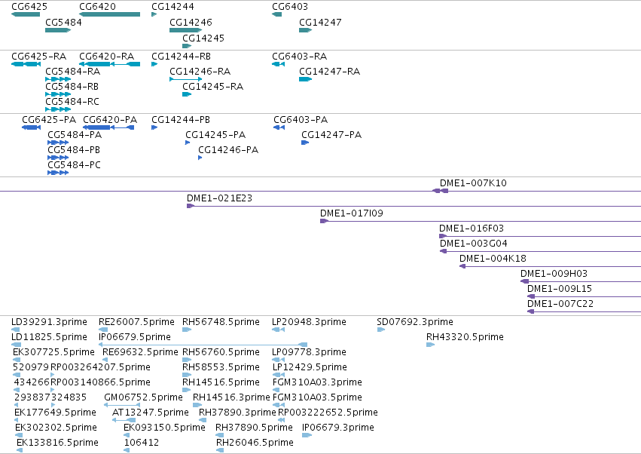The image size is (641, 454).
Task: Select the CG14244-RB transcript
Action: [x=154, y=64]
